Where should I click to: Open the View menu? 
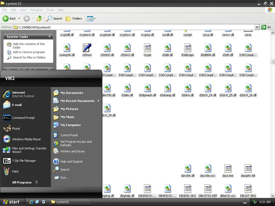pos(23,10)
